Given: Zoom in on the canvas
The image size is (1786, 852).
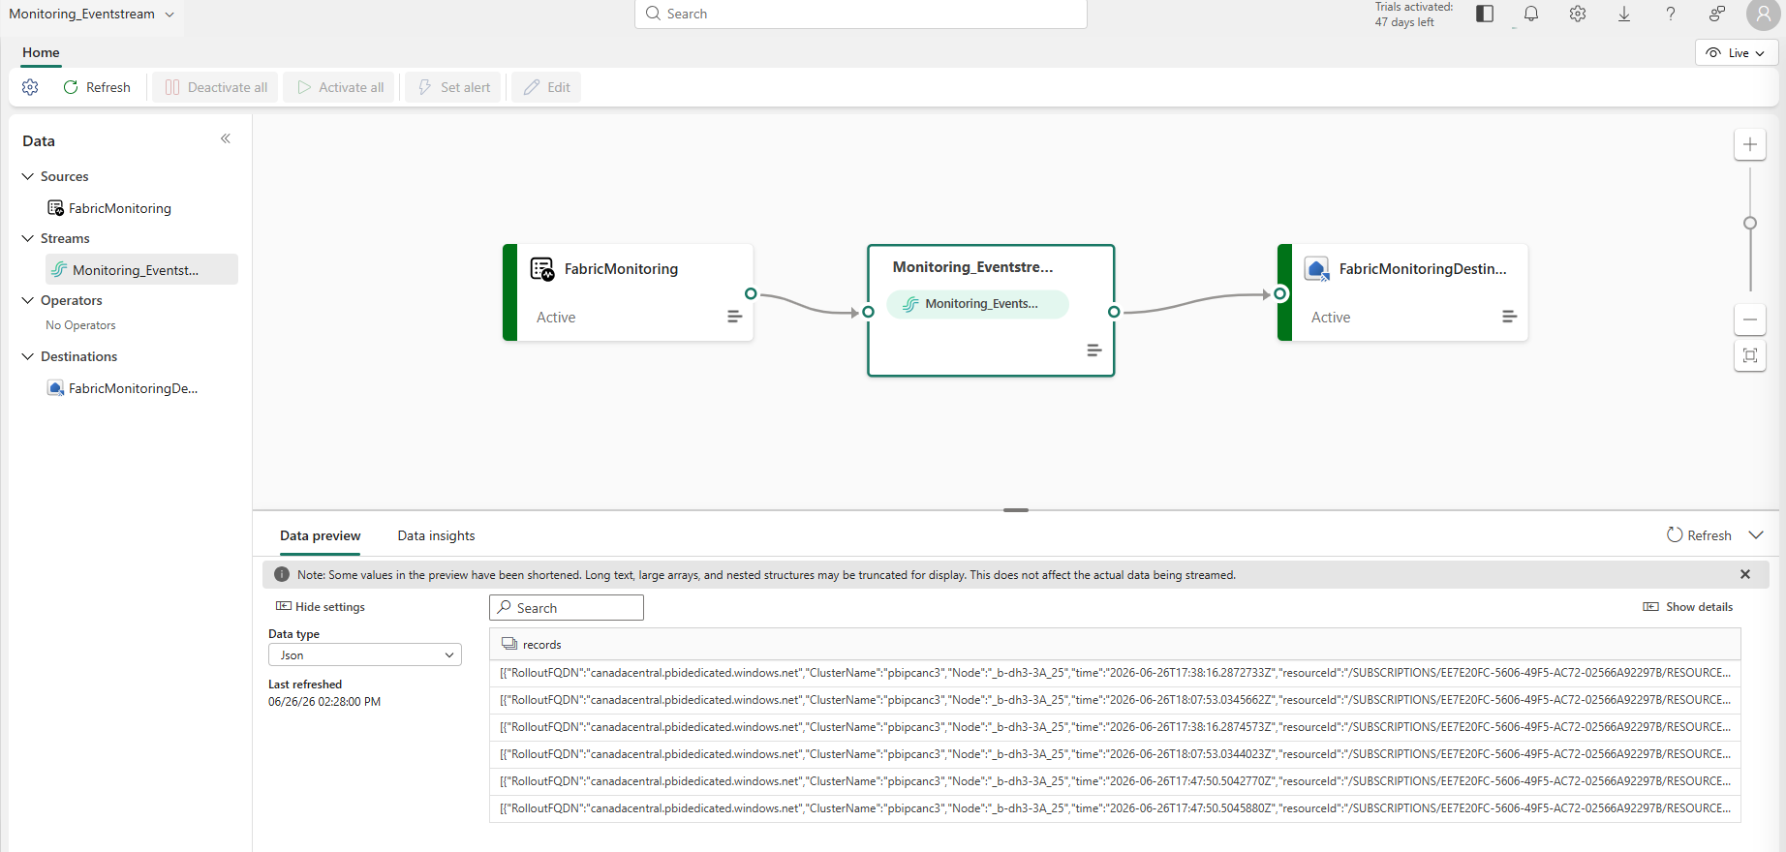Looking at the screenshot, I should (x=1750, y=144).
